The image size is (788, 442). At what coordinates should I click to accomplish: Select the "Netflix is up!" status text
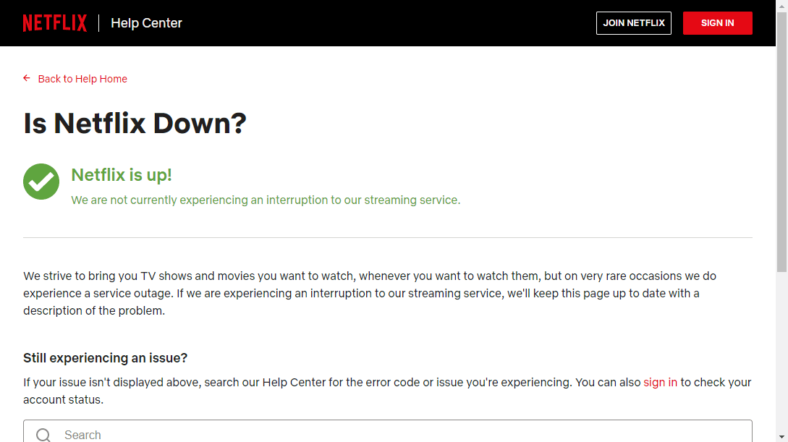122,174
